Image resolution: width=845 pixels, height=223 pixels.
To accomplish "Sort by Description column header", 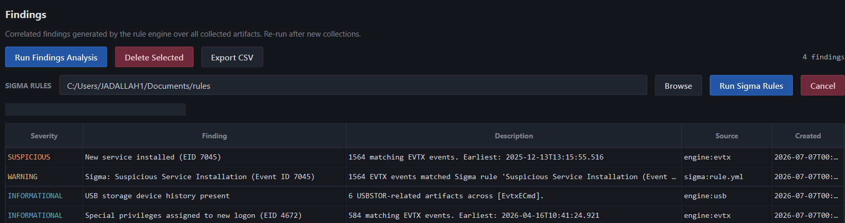I will (514, 136).
